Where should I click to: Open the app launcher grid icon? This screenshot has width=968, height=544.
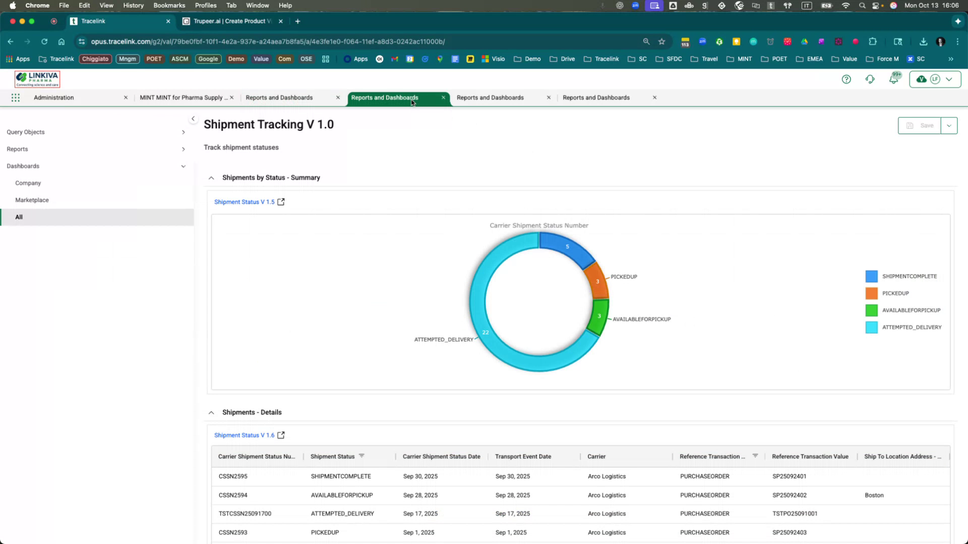click(x=16, y=98)
